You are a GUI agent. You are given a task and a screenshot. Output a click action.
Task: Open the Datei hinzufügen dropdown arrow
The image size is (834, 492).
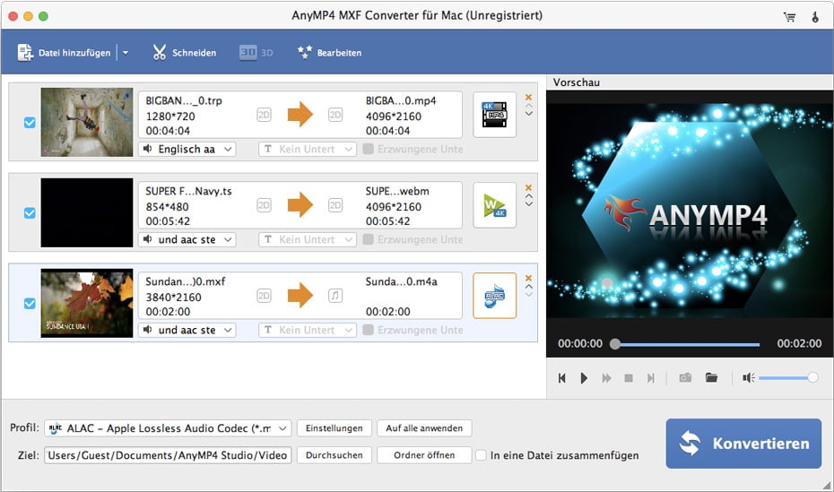126,53
